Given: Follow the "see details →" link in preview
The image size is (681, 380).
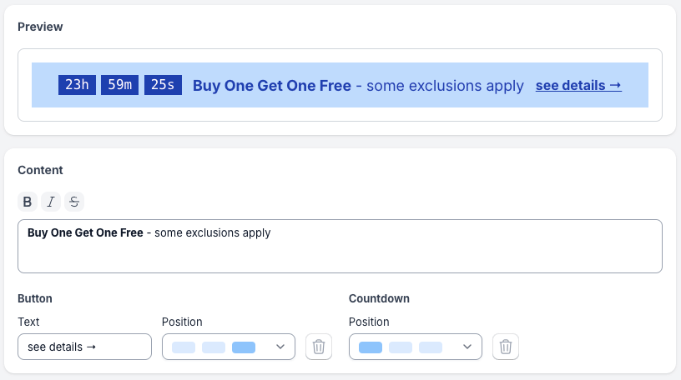Looking at the screenshot, I should [578, 85].
